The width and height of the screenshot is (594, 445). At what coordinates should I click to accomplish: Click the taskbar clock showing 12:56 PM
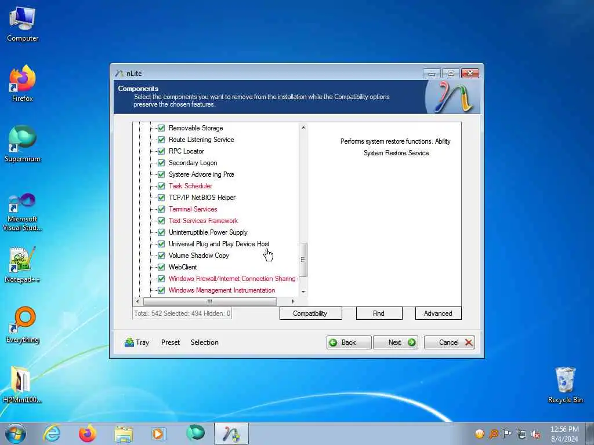564,433
